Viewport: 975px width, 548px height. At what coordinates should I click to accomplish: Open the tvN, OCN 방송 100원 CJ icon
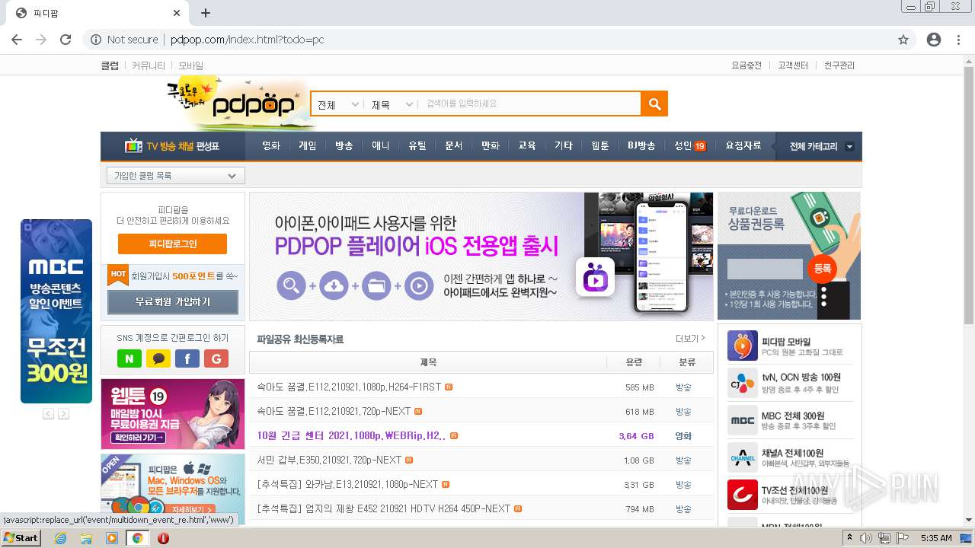coord(742,383)
